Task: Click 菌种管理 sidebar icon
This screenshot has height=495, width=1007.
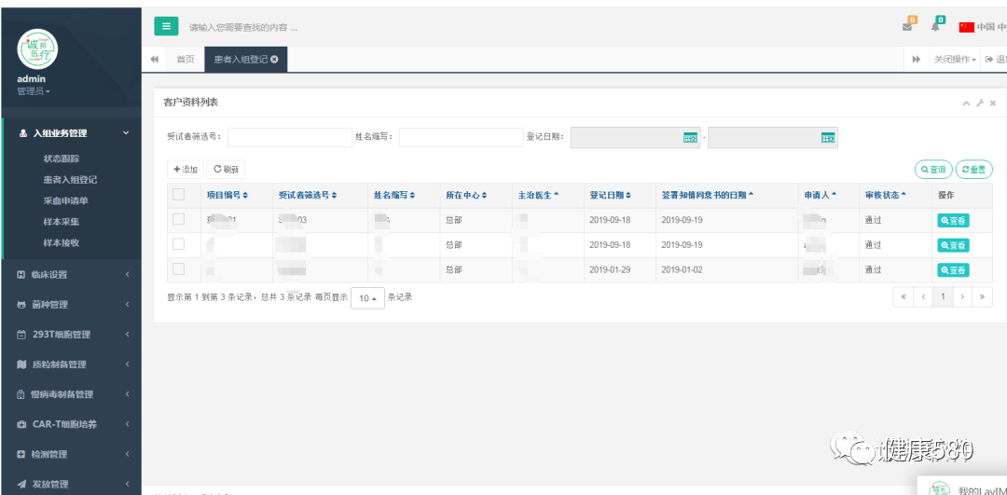Action: tap(21, 305)
